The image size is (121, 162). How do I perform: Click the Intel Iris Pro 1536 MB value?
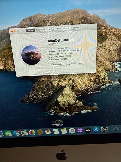tap(63, 56)
